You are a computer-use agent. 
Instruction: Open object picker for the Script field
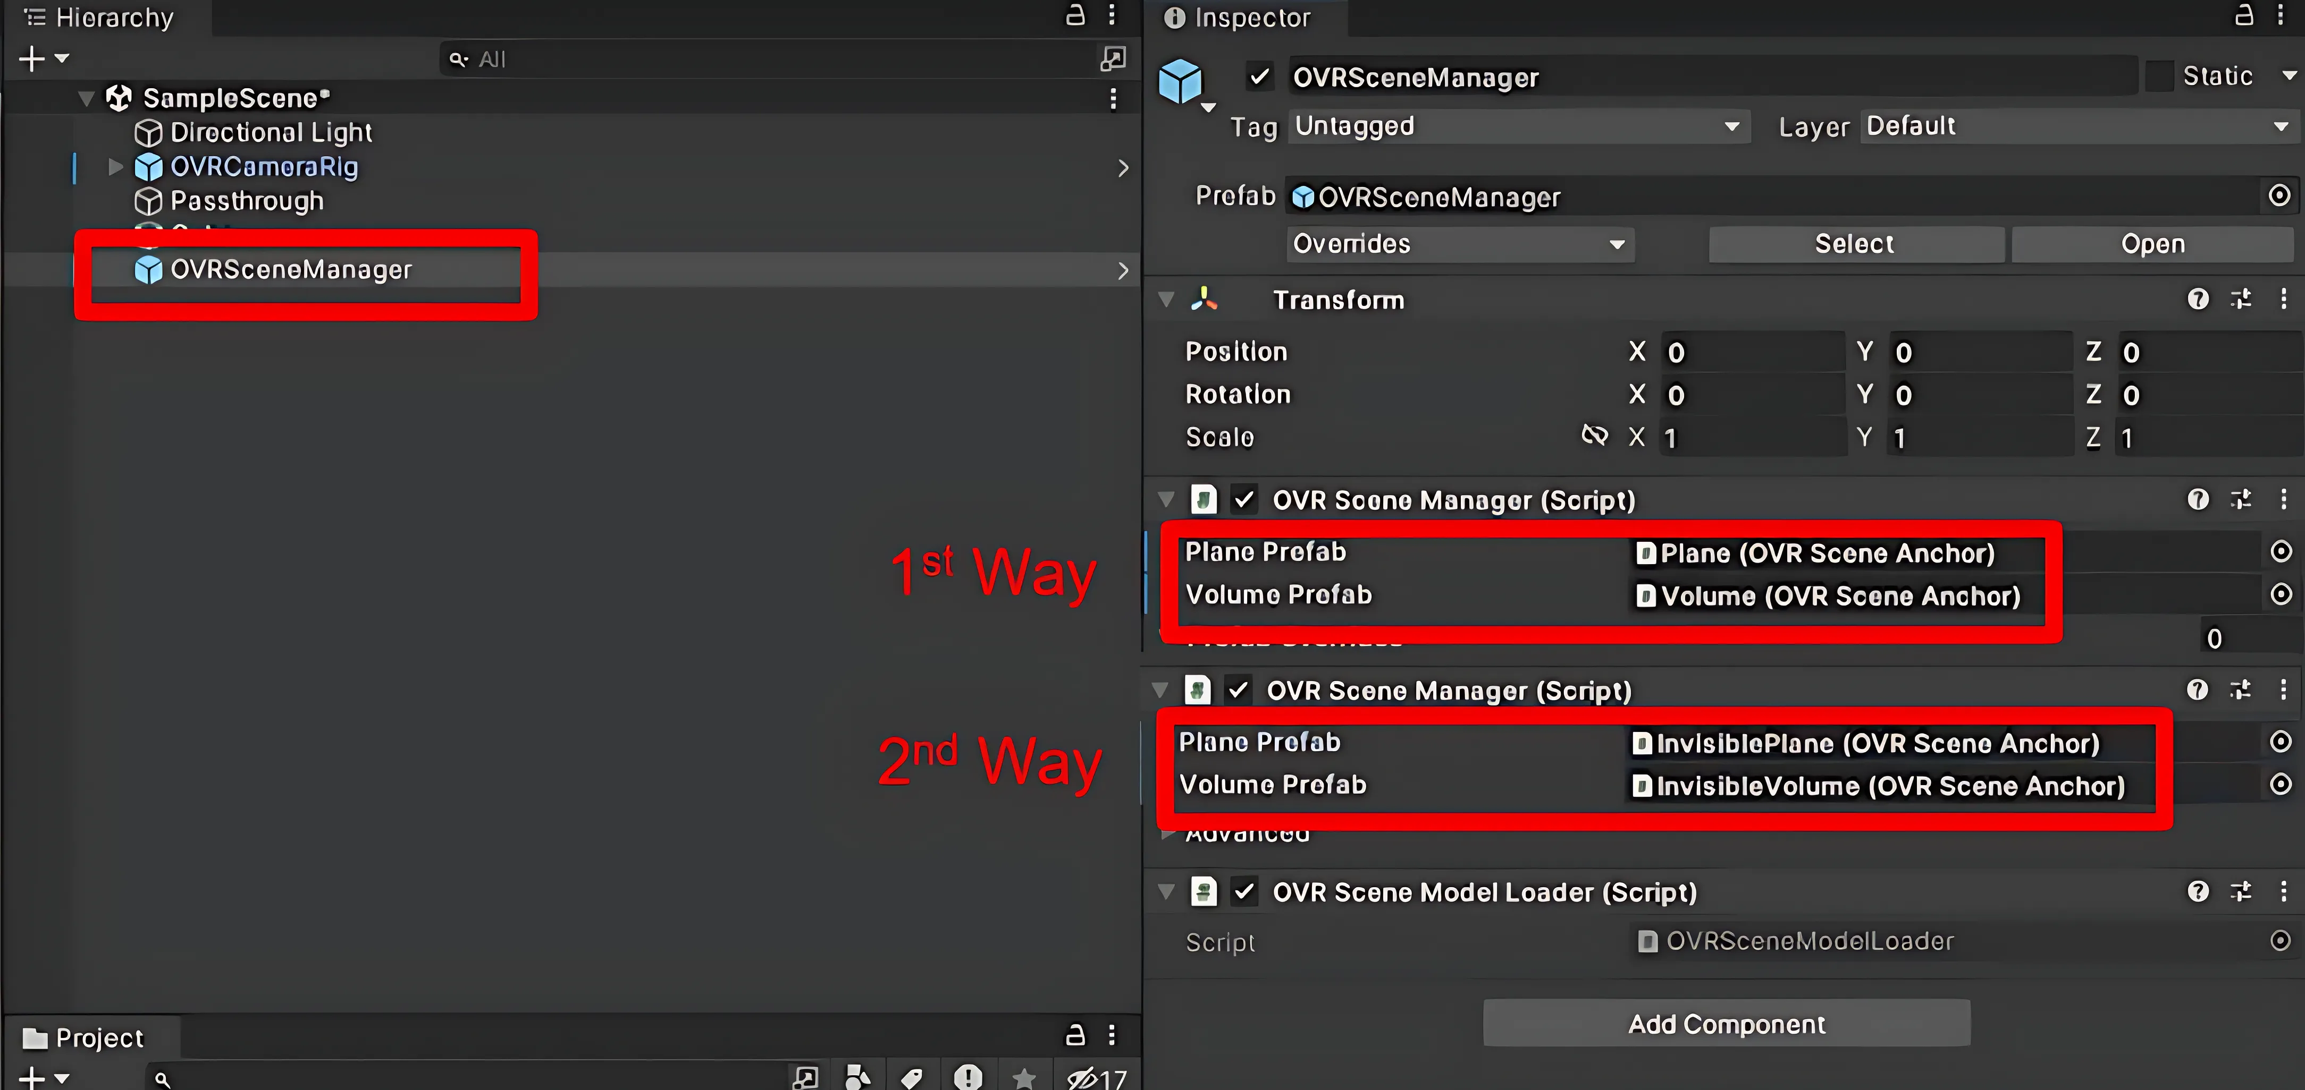click(2281, 941)
